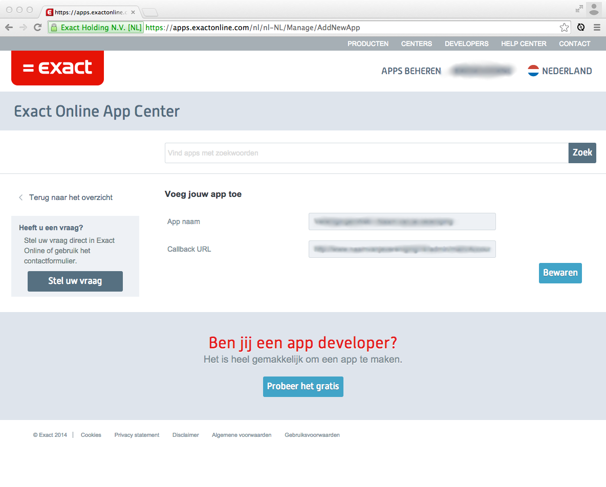Click the Voeg jouw app toe heading

coord(203,194)
